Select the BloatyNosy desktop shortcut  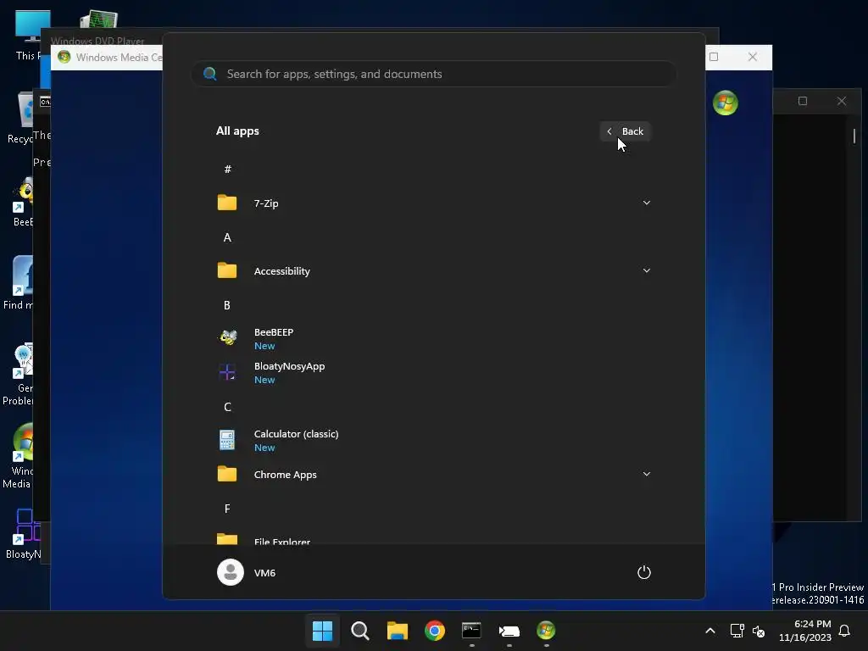pyautogui.click(x=23, y=534)
